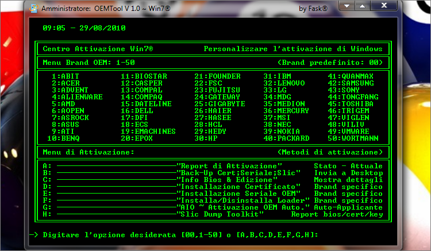Click brand entry 45:TOSHIBA
This screenshot has height=251, width=431.
point(354,104)
